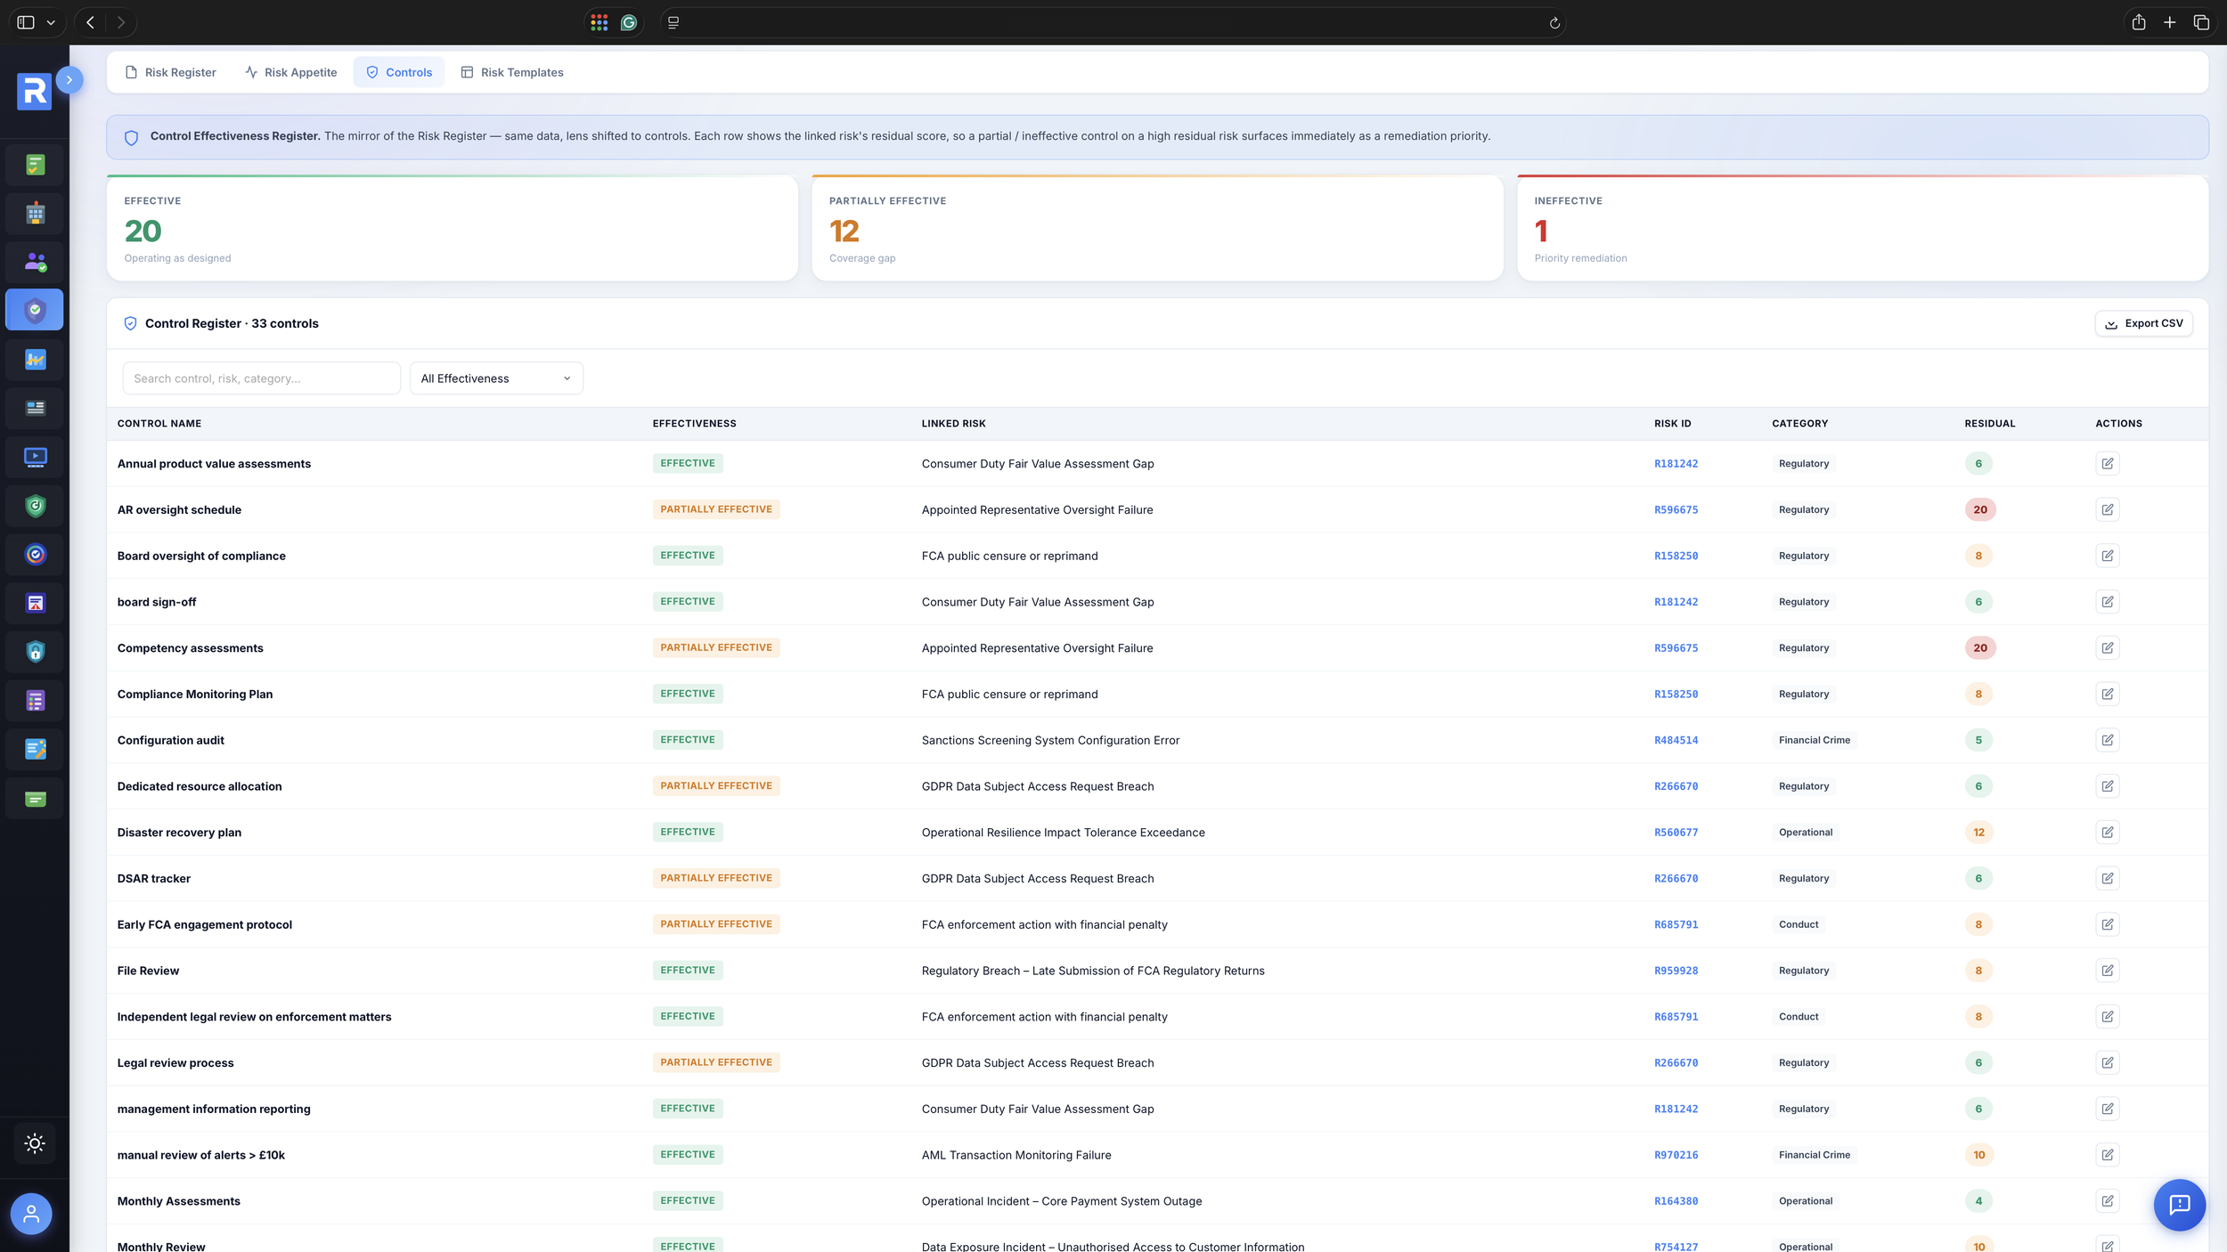This screenshot has height=1252, width=2227.
Task: Open the news list sidebar icon
Action: click(35, 408)
